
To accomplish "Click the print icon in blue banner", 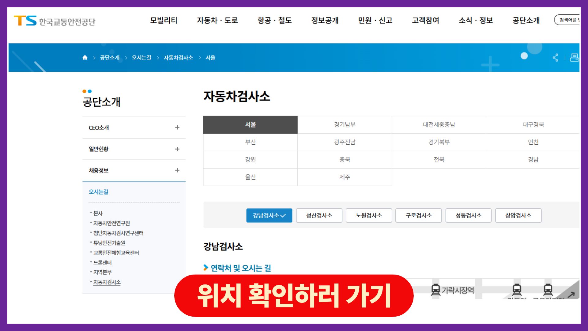I will (x=574, y=57).
